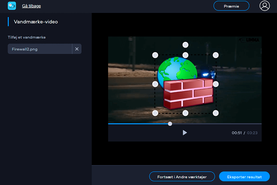Click "Eksporter resultat" to export the video
Viewport: 277px width, 185px height.
pos(244,177)
